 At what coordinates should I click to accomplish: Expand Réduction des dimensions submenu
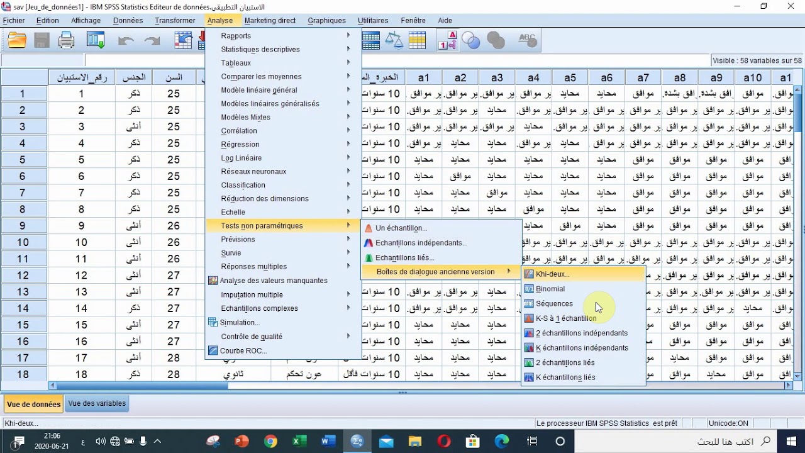tap(283, 198)
